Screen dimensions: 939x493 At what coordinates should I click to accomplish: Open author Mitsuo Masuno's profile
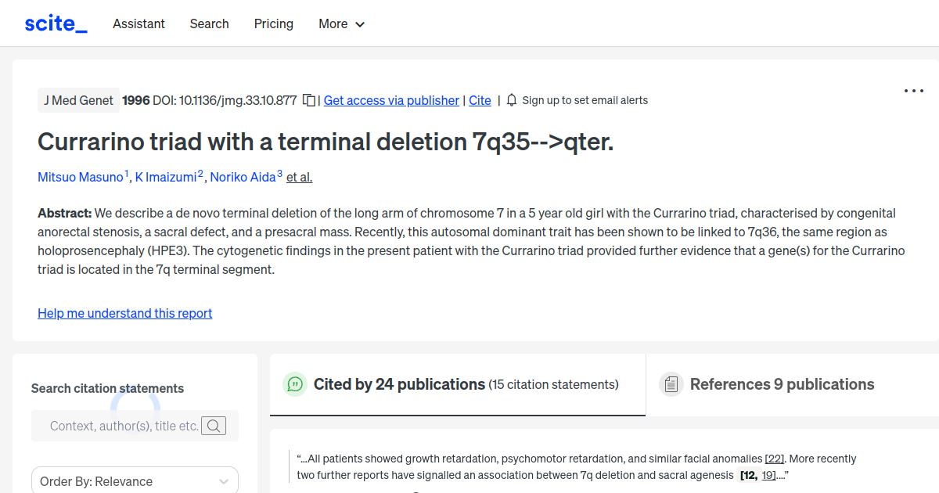coord(81,177)
